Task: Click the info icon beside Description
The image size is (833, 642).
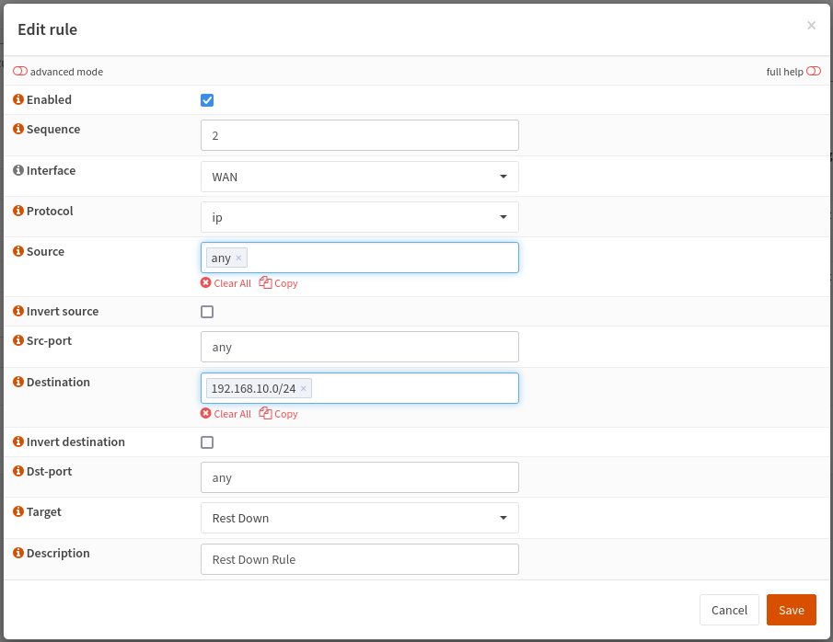Action: [x=17, y=553]
